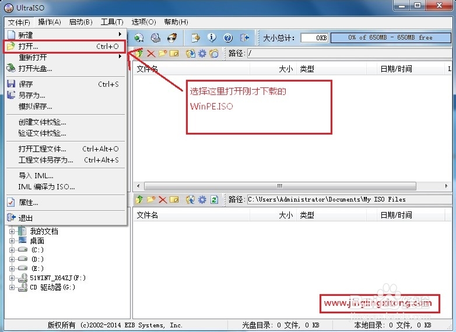This screenshot has height=332, width=456.
Task: Click the red X delete icon in lower pane
Action: coord(163,200)
